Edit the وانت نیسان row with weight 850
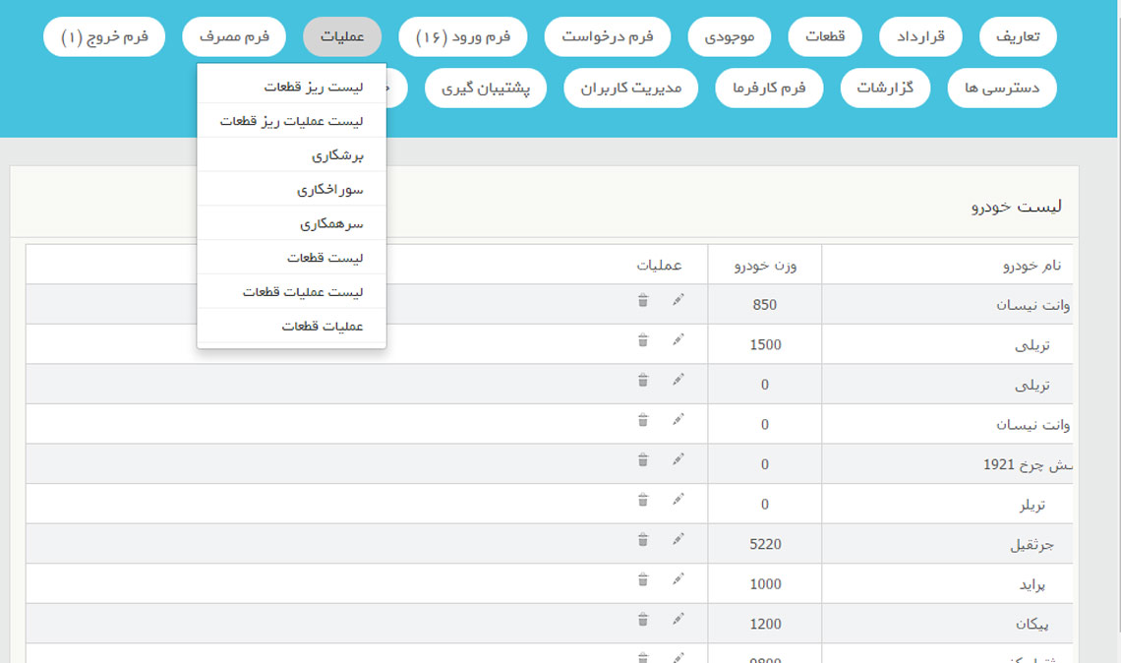 coord(678,300)
